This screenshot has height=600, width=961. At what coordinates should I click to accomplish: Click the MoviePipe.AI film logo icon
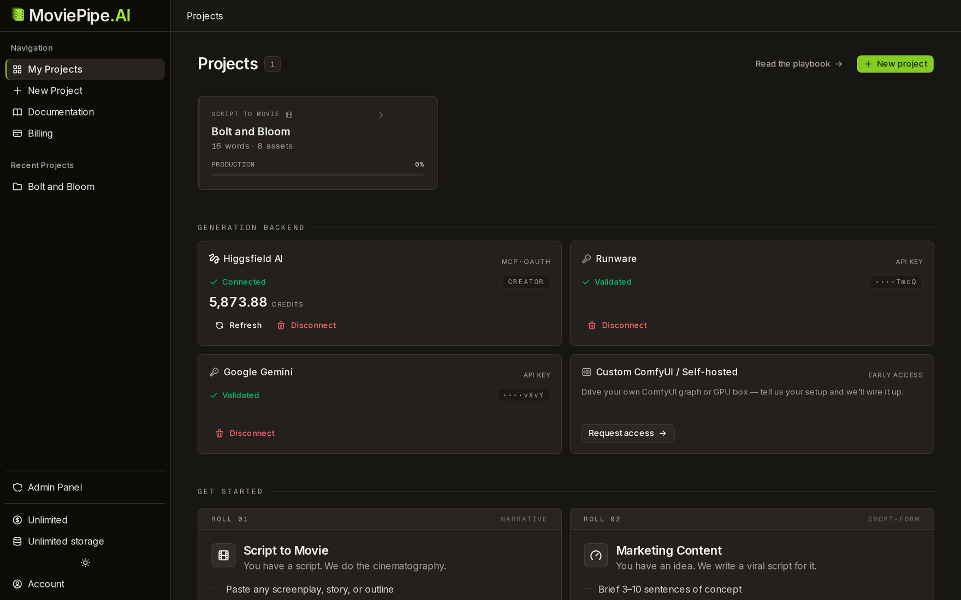[18, 15]
